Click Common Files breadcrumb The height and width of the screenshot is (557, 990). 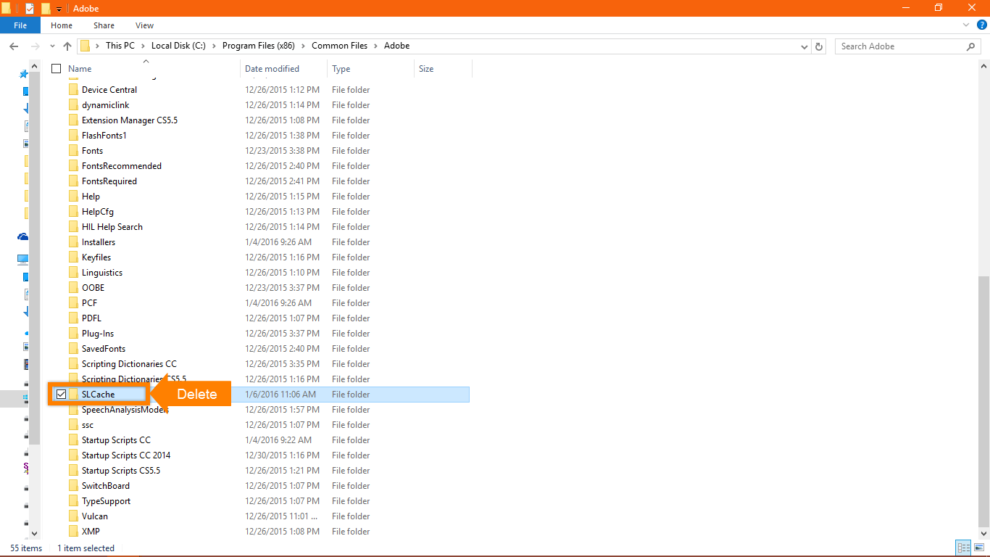339,46
